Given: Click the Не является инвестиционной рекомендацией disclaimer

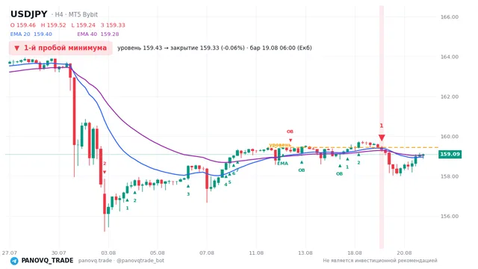Looking at the screenshot, I should [380, 261].
